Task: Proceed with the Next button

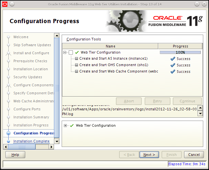Action: (x=149, y=155)
